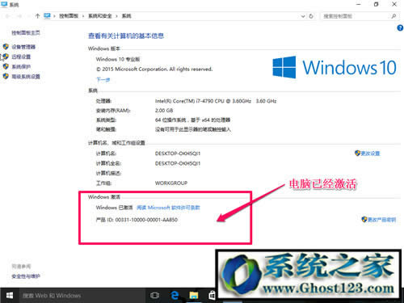Select the processor value Intel Core i7-4790
This screenshot has height=303, width=404.
point(216,101)
